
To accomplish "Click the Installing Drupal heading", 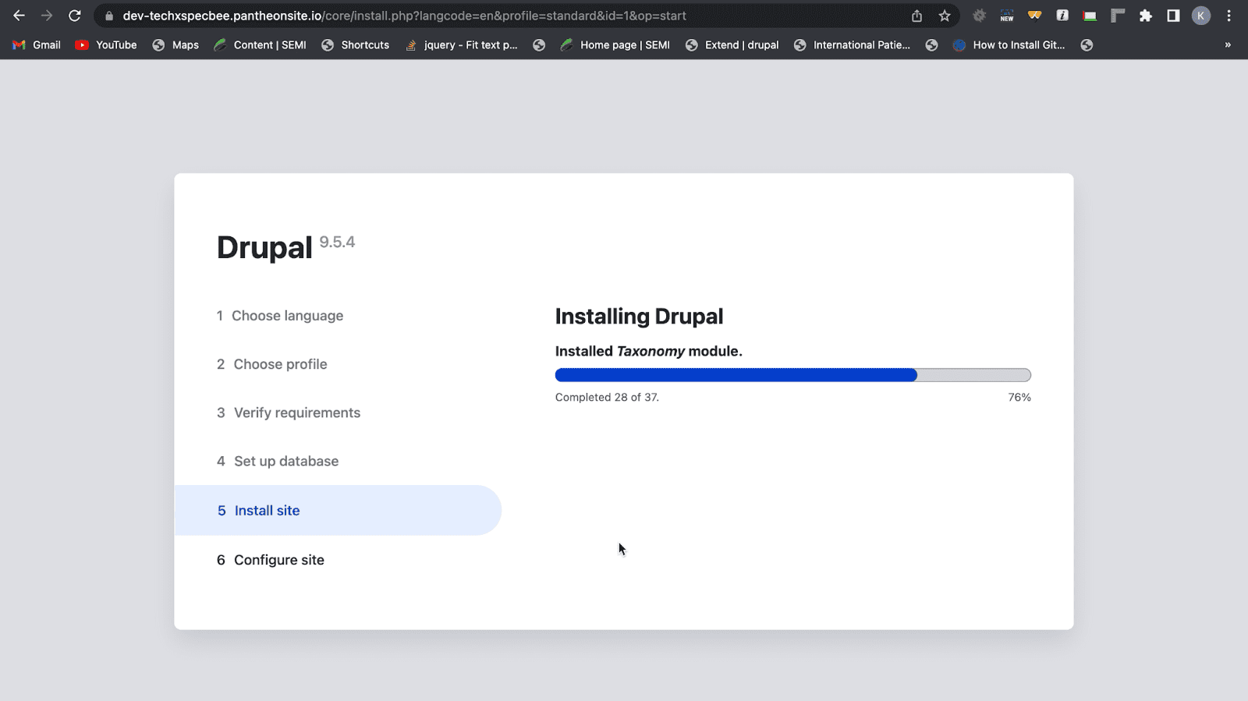I will click(639, 316).
